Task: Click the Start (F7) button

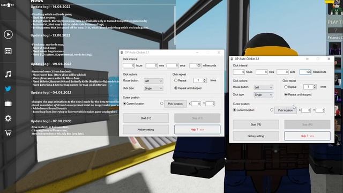Action: coord(146,118)
